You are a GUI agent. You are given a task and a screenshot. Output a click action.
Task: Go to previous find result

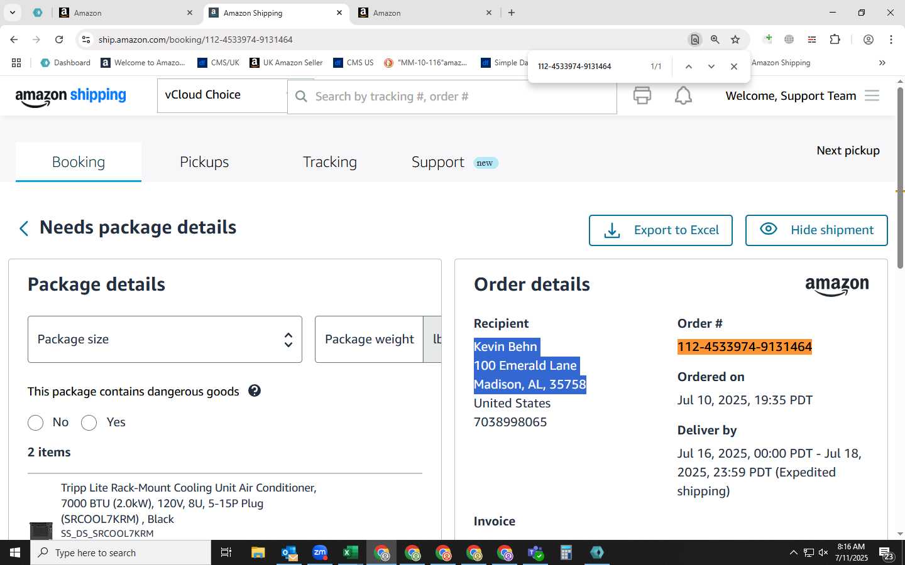689,67
